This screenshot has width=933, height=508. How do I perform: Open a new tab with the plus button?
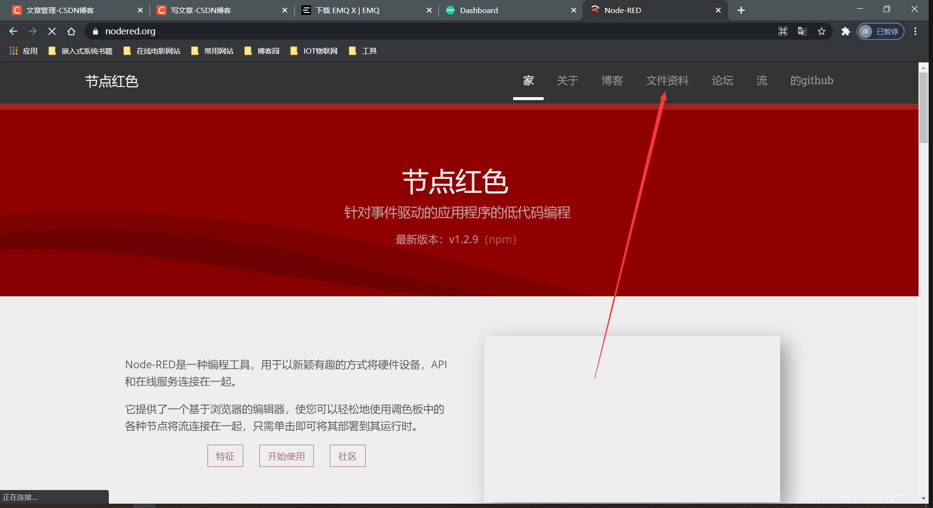pos(741,10)
